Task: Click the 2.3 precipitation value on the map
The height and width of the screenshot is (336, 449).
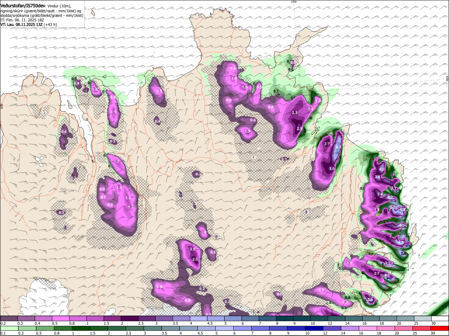Action: (295, 113)
